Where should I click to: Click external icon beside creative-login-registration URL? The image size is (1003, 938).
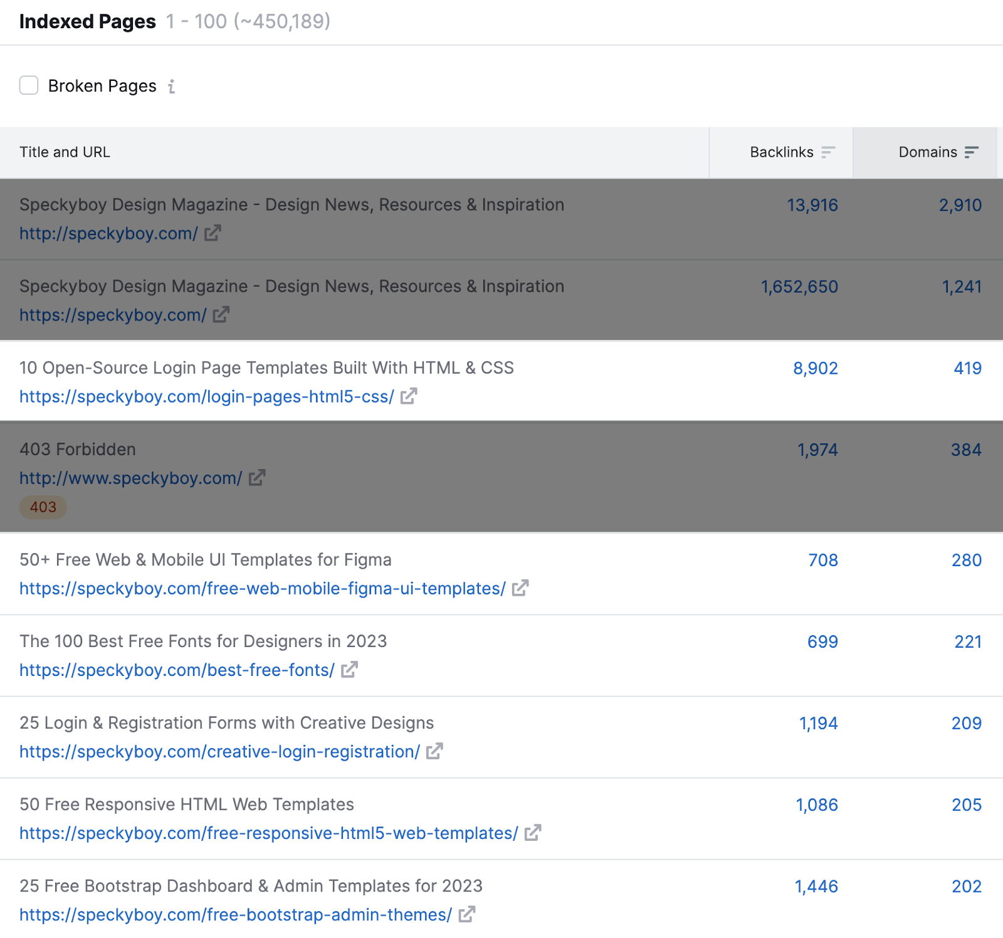(x=434, y=751)
